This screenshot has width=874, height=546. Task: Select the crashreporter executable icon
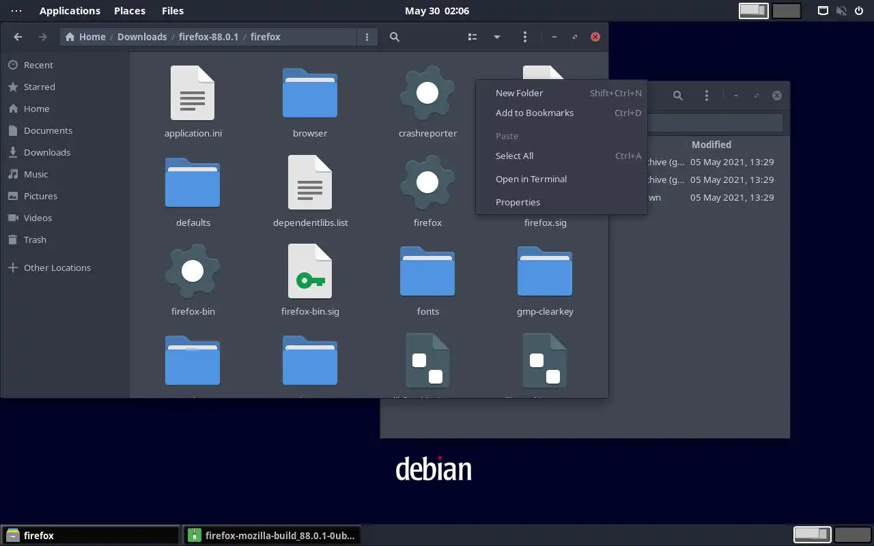pyautogui.click(x=427, y=93)
